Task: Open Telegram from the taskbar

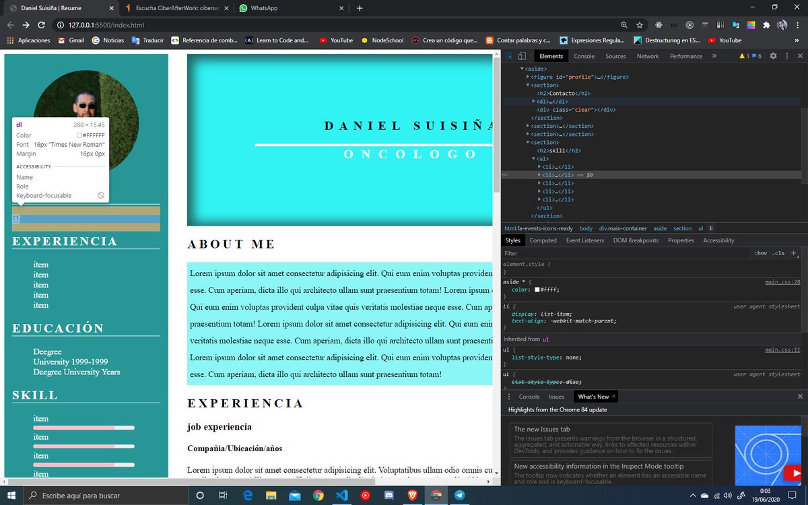Action: click(x=459, y=496)
